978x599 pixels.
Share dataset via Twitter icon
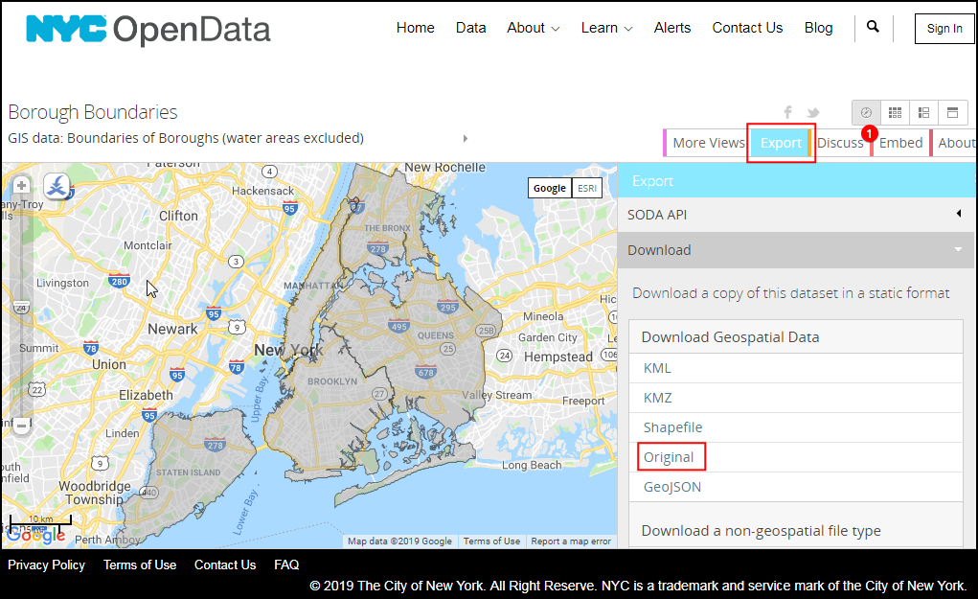tap(813, 113)
